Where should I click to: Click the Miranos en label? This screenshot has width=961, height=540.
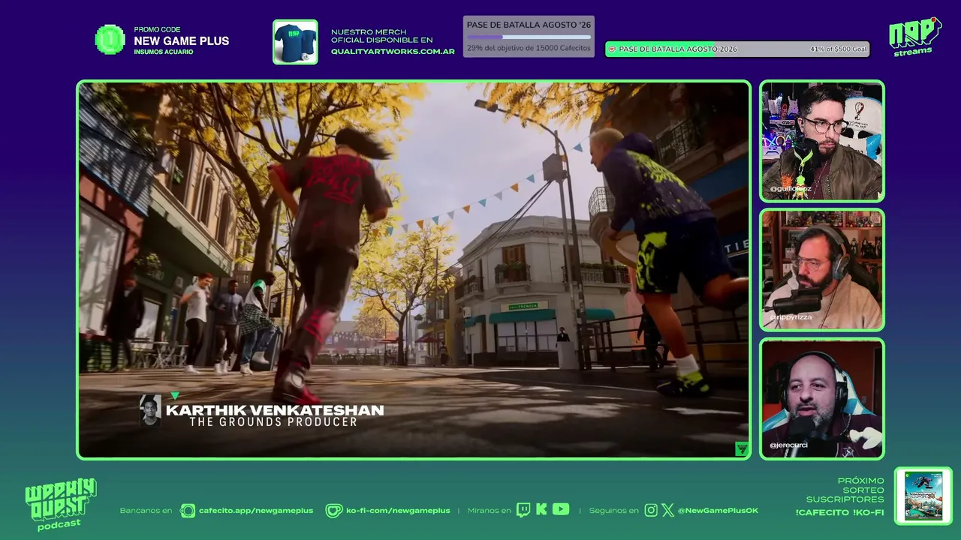click(489, 511)
